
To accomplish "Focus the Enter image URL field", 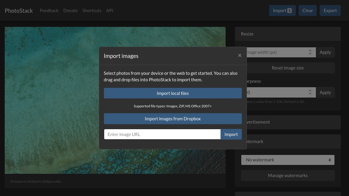I will coord(162,134).
